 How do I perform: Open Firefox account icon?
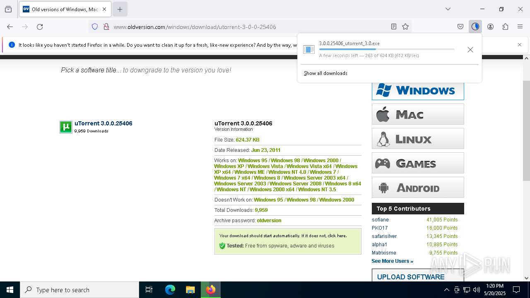[x=490, y=26]
